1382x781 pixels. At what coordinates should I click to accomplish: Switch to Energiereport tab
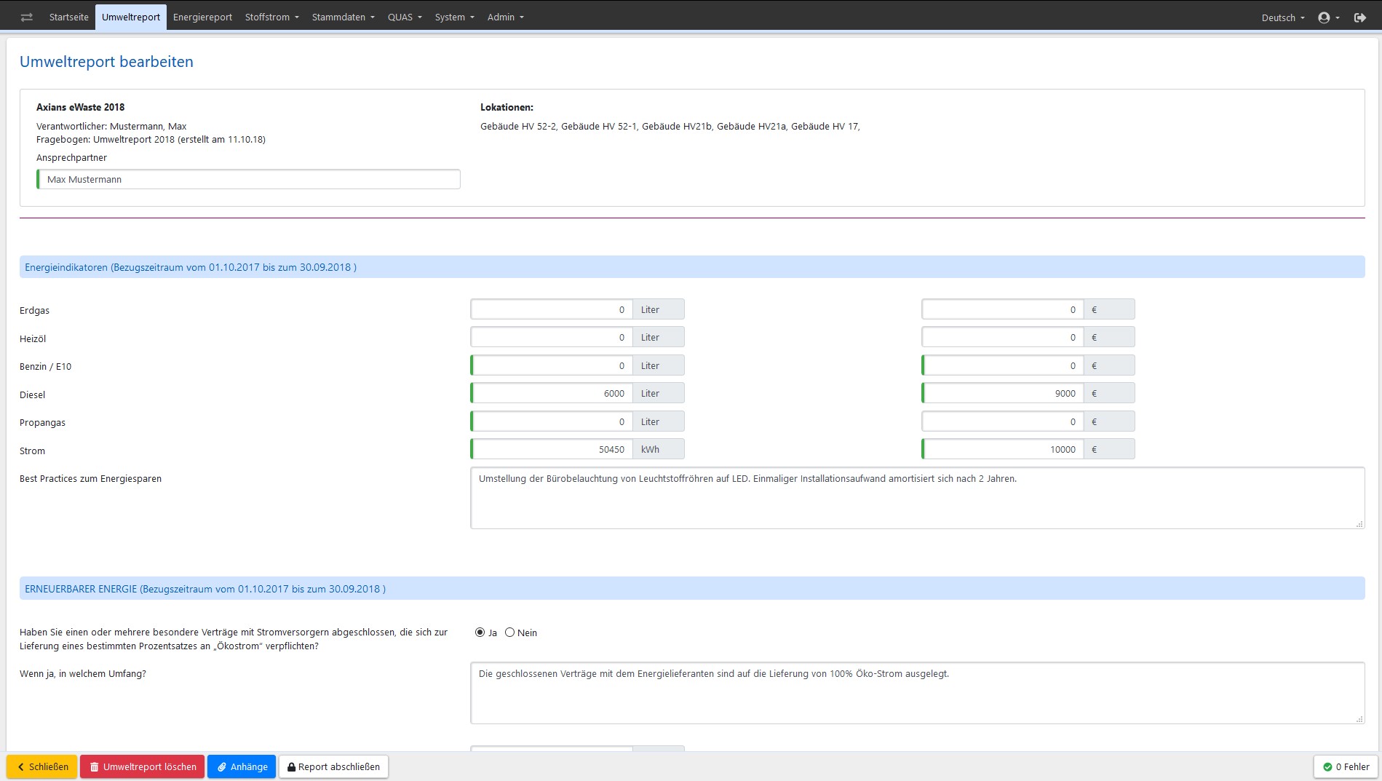(x=202, y=17)
